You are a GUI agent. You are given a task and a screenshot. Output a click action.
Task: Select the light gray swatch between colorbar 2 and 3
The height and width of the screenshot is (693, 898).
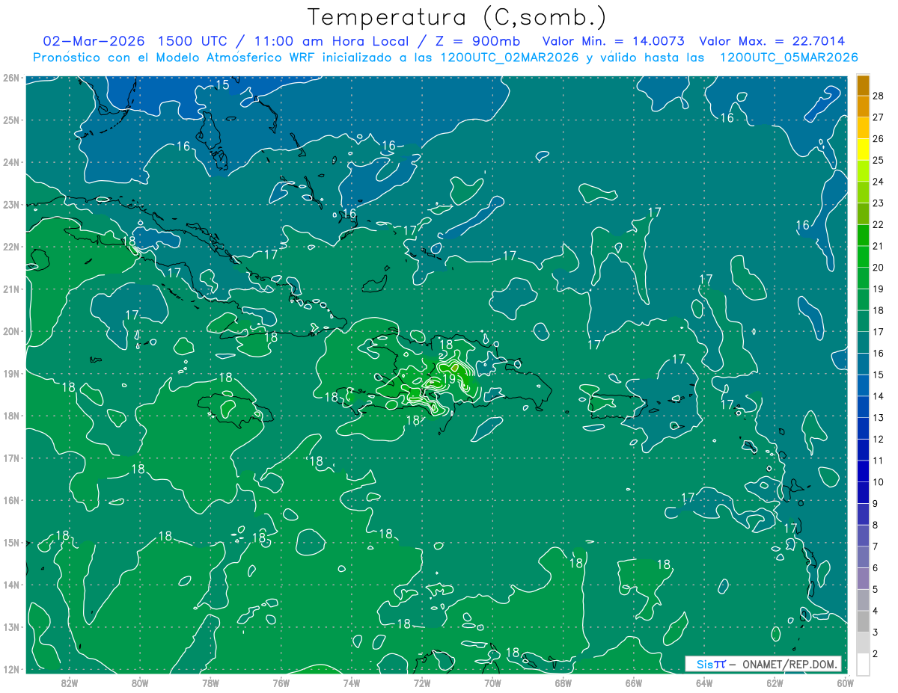[863, 642]
